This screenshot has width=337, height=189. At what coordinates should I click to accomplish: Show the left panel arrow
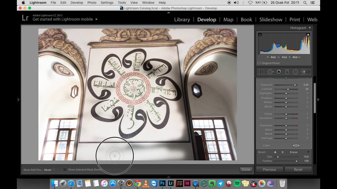[18, 99]
